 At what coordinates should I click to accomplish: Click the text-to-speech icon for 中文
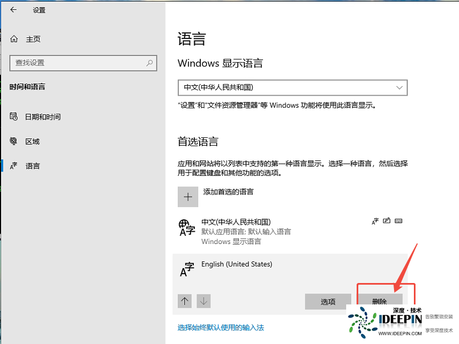(375, 221)
